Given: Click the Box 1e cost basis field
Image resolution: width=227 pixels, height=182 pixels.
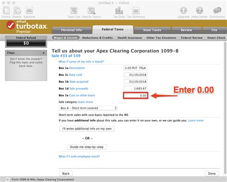Looking at the screenshot, I should (x=136, y=96).
